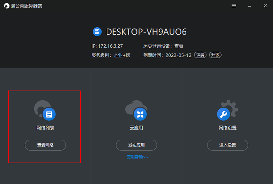The width and height of the screenshot is (273, 184).
Task: Open the 使用帮助>> help link
Action: click(x=138, y=157)
